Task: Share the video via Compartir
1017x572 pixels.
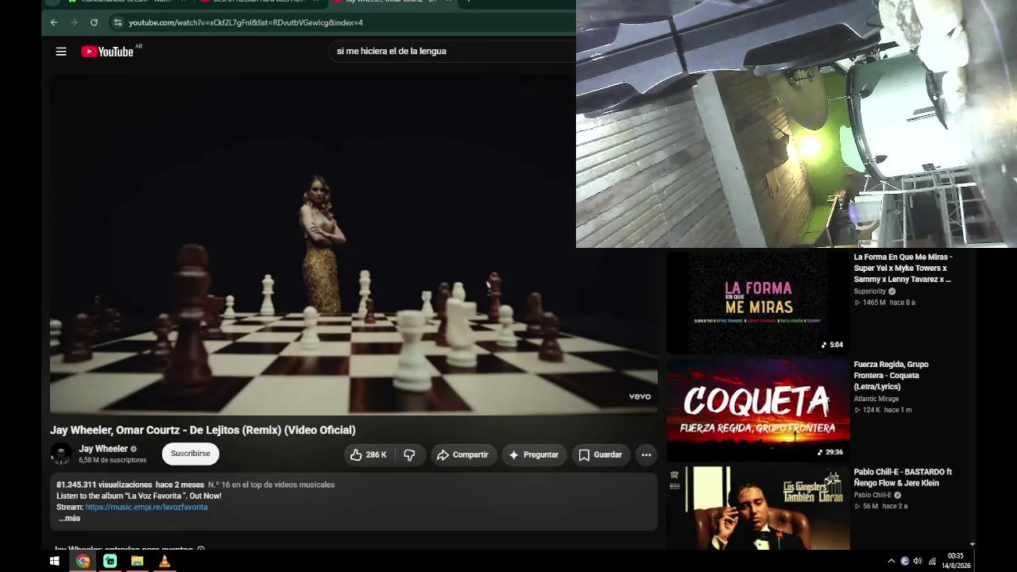Action: click(463, 454)
